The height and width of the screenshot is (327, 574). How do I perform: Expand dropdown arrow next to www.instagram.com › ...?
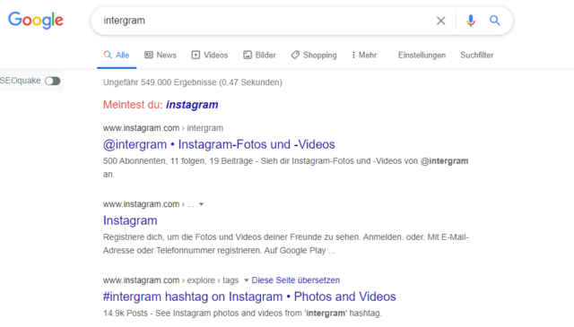click(201, 204)
